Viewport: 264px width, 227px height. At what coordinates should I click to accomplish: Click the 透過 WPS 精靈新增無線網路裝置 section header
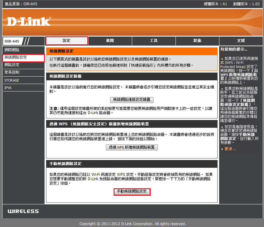coord(99,124)
